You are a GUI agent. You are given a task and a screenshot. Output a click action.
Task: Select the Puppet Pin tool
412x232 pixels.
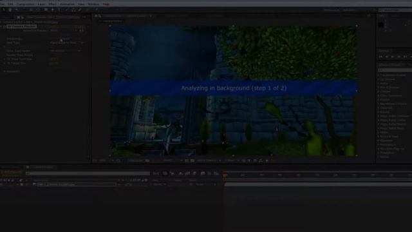[97, 10]
